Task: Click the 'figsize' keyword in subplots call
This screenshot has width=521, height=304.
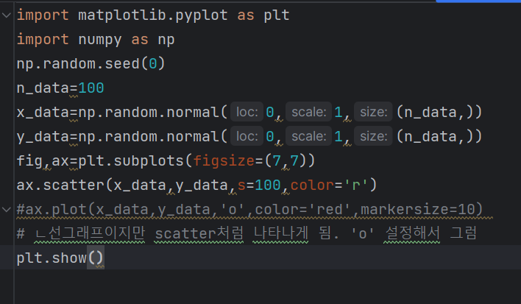Action: [x=224, y=160]
